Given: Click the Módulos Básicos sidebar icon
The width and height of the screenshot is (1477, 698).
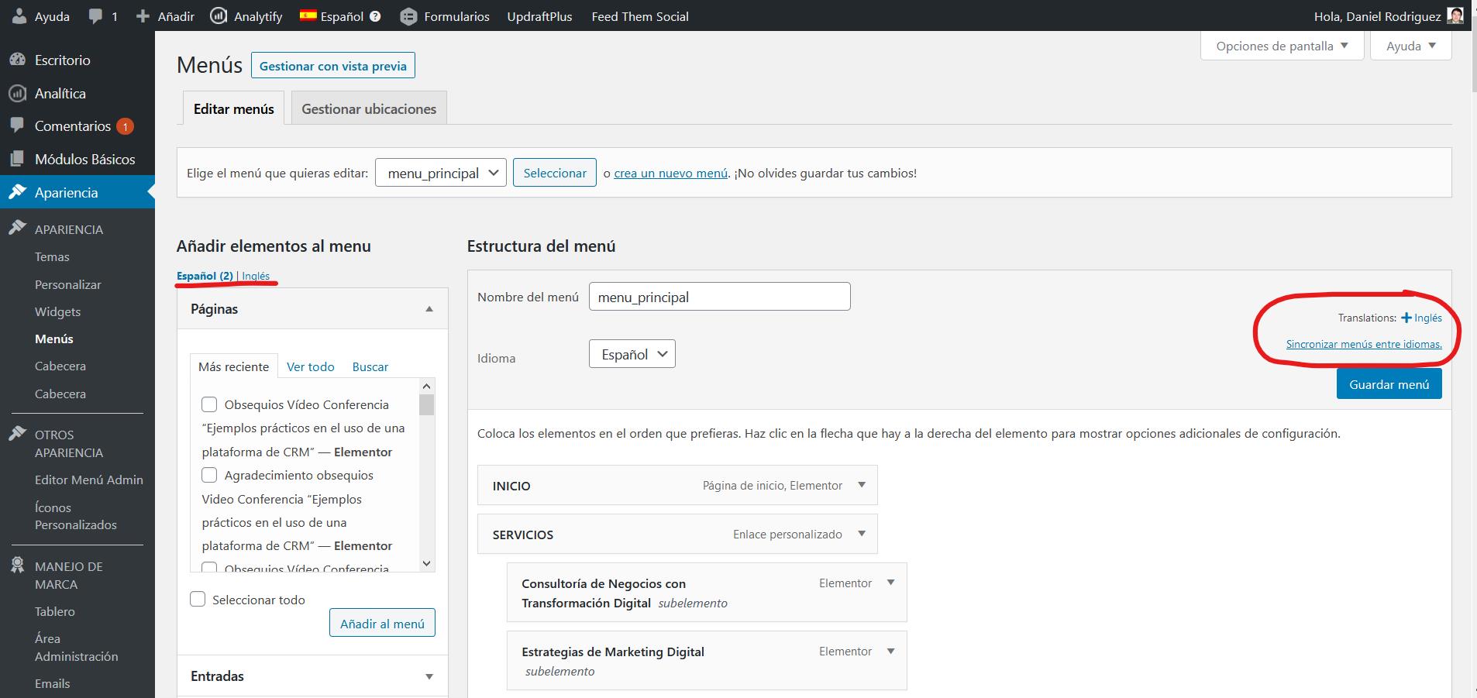Looking at the screenshot, I should tap(17, 159).
